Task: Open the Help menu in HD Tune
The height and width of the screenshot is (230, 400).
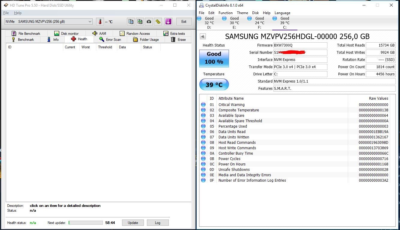Action: pos(18,13)
